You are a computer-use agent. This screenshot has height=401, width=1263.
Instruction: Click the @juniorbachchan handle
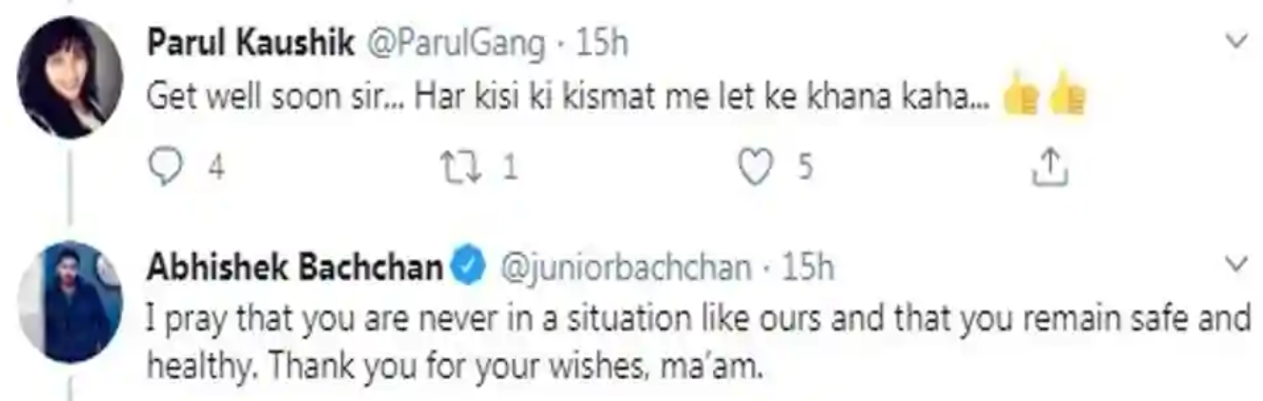coord(626,270)
